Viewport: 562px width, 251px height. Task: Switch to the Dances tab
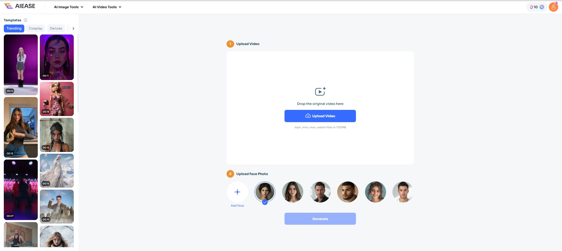(x=56, y=28)
